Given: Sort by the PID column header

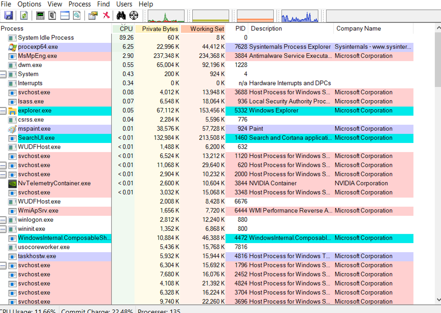Looking at the screenshot, I should pos(237,29).
